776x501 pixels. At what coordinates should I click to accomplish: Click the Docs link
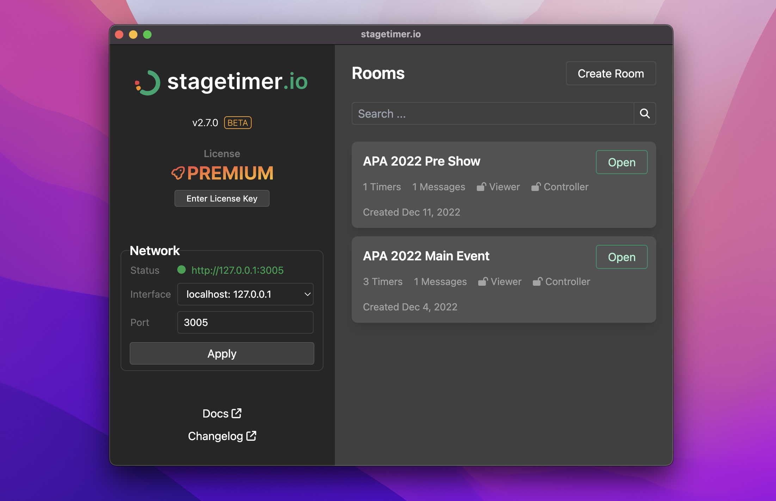[222, 413]
